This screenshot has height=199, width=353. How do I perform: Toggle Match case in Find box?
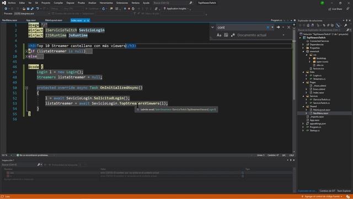coord(219,35)
